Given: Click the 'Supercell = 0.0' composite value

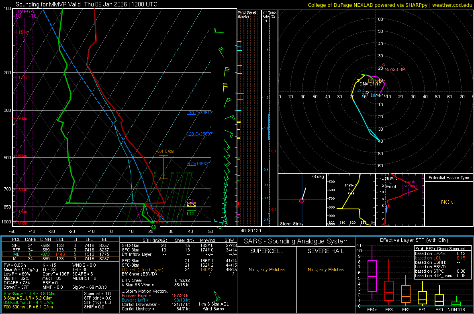Looking at the screenshot, I should pos(97,294).
